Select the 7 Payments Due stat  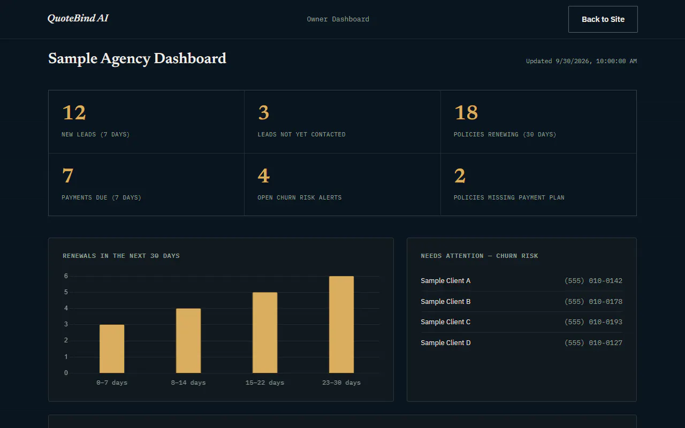click(x=146, y=185)
